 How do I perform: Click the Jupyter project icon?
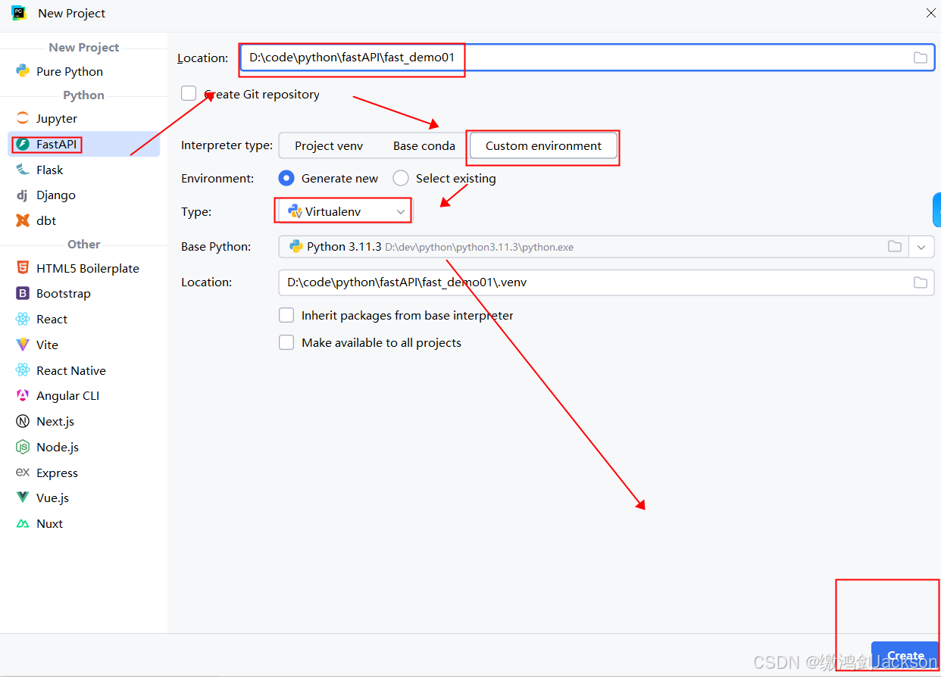[23, 118]
